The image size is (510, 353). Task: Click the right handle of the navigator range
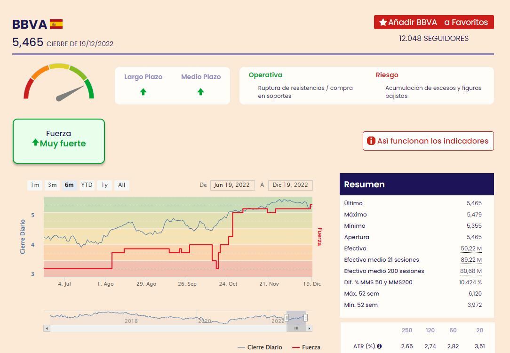click(305, 318)
